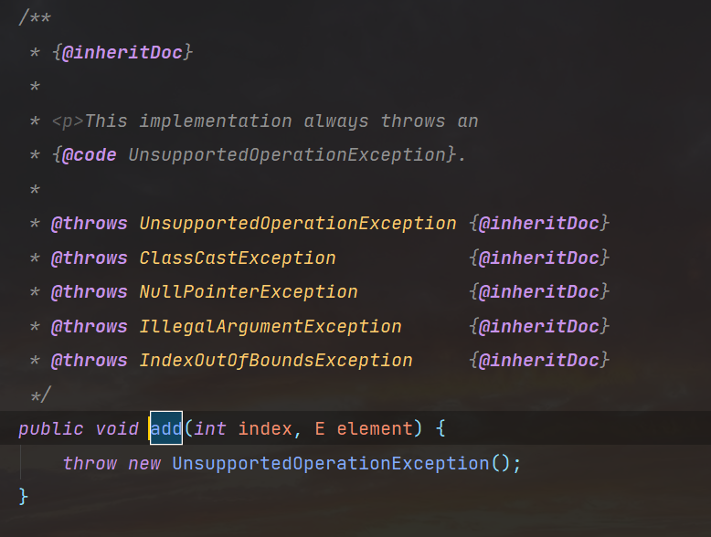Click the @code tag in the Javadoc
This screenshot has width=711, height=537.
click(x=90, y=154)
